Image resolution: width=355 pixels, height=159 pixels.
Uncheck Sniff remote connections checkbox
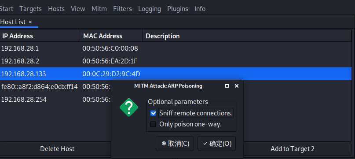click(153, 113)
